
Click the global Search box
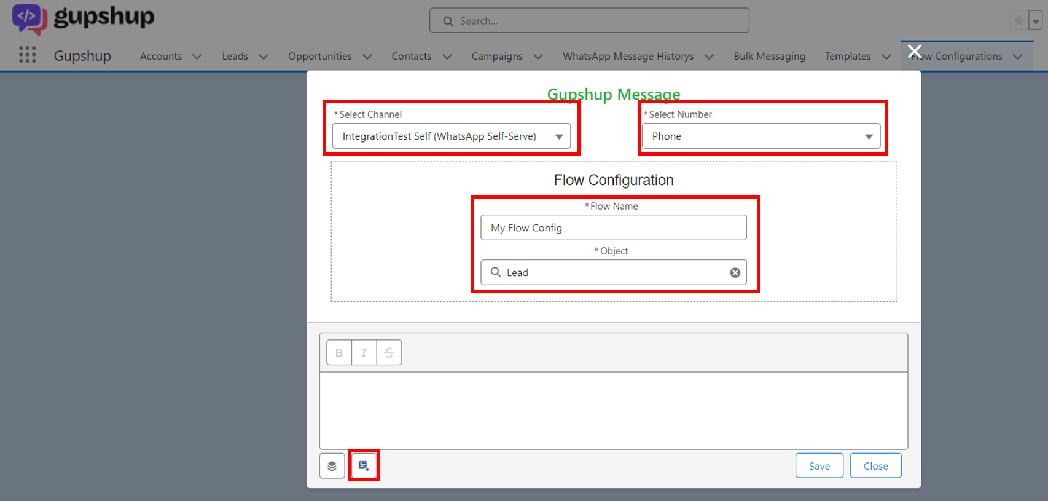(589, 20)
